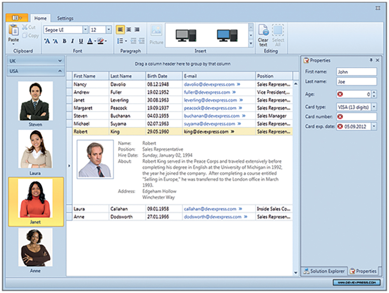Click the font color icon
The image size is (389, 293).
point(90,41)
